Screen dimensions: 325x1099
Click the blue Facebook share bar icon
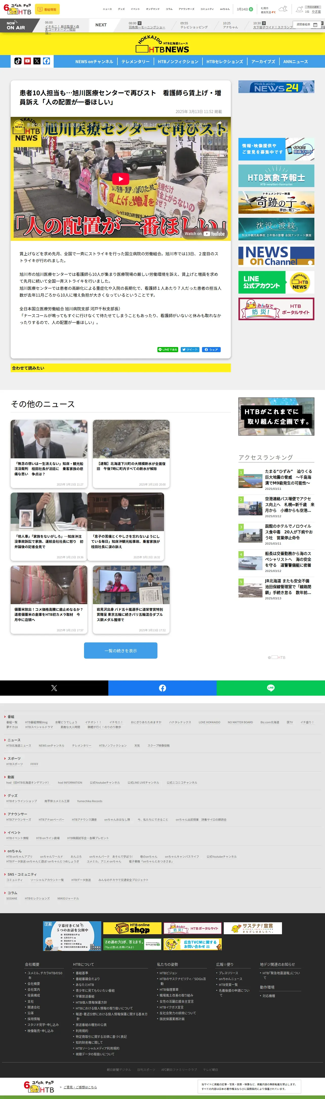tap(162, 688)
